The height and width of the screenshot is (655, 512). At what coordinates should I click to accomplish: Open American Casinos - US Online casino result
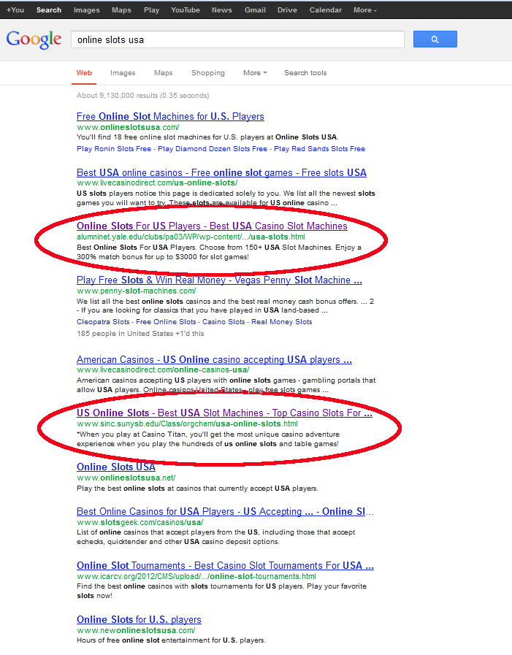(214, 360)
